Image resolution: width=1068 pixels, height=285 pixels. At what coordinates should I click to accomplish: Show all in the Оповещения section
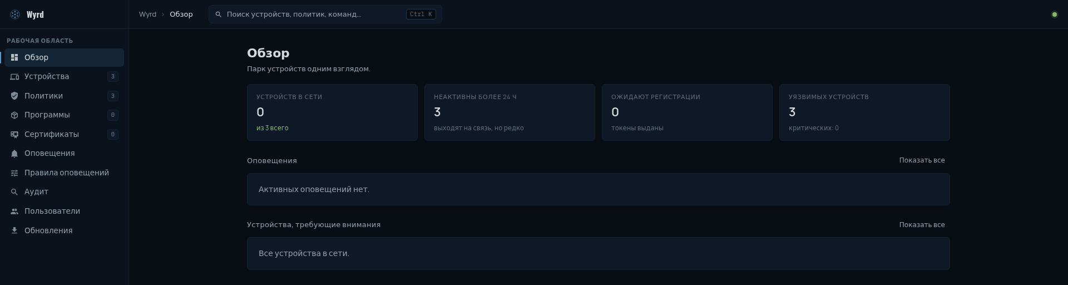[x=922, y=160]
